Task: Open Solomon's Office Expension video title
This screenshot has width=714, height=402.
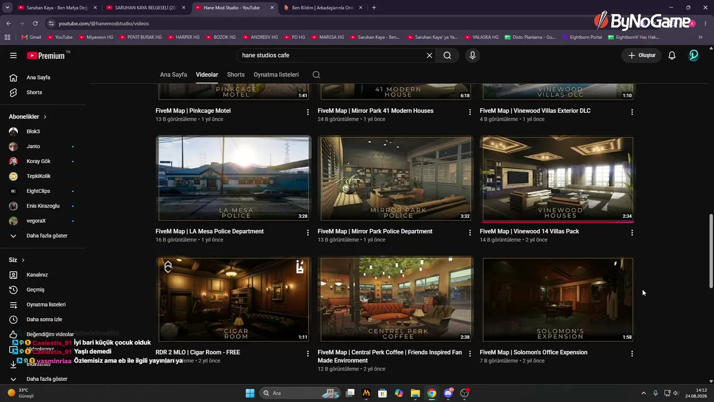Action: pos(533,352)
